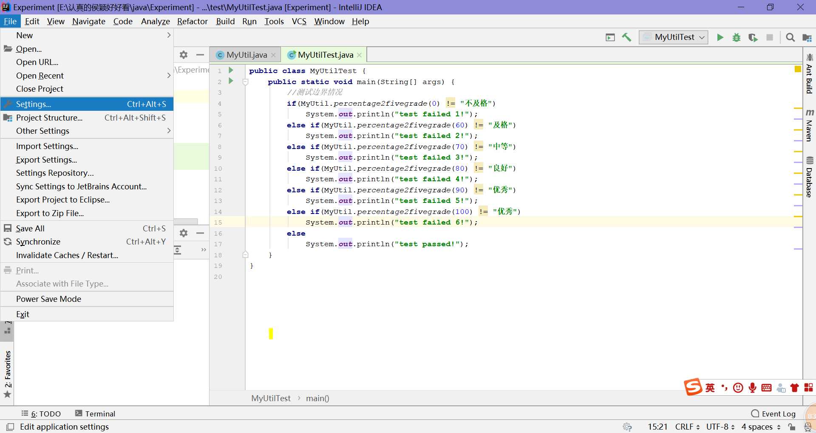Click the Build project hammer icon
The height and width of the screenshot is (433, 816).
click(626, 37)
